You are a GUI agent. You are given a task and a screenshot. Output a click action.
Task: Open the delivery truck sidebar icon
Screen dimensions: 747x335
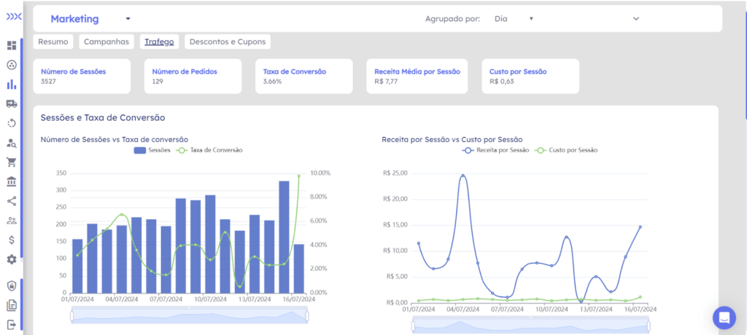(12, 103)
